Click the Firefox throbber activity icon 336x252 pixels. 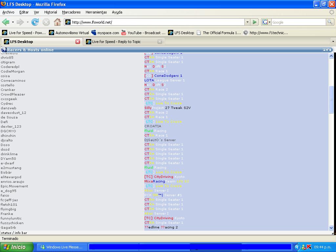(x=331, y=12)
